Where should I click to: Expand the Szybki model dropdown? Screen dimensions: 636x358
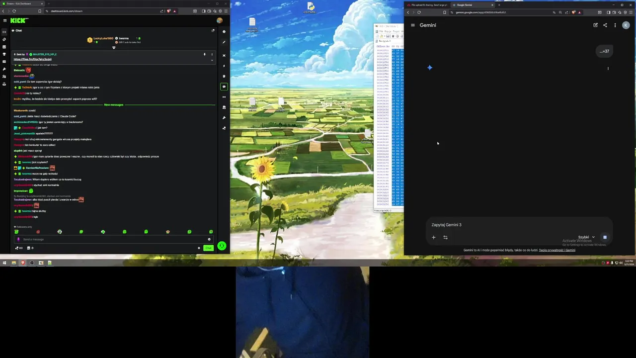[x=586, y=237]
